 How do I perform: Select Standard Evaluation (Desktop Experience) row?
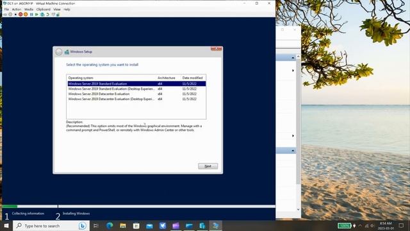pyautogui.click(x=136, y=89)
